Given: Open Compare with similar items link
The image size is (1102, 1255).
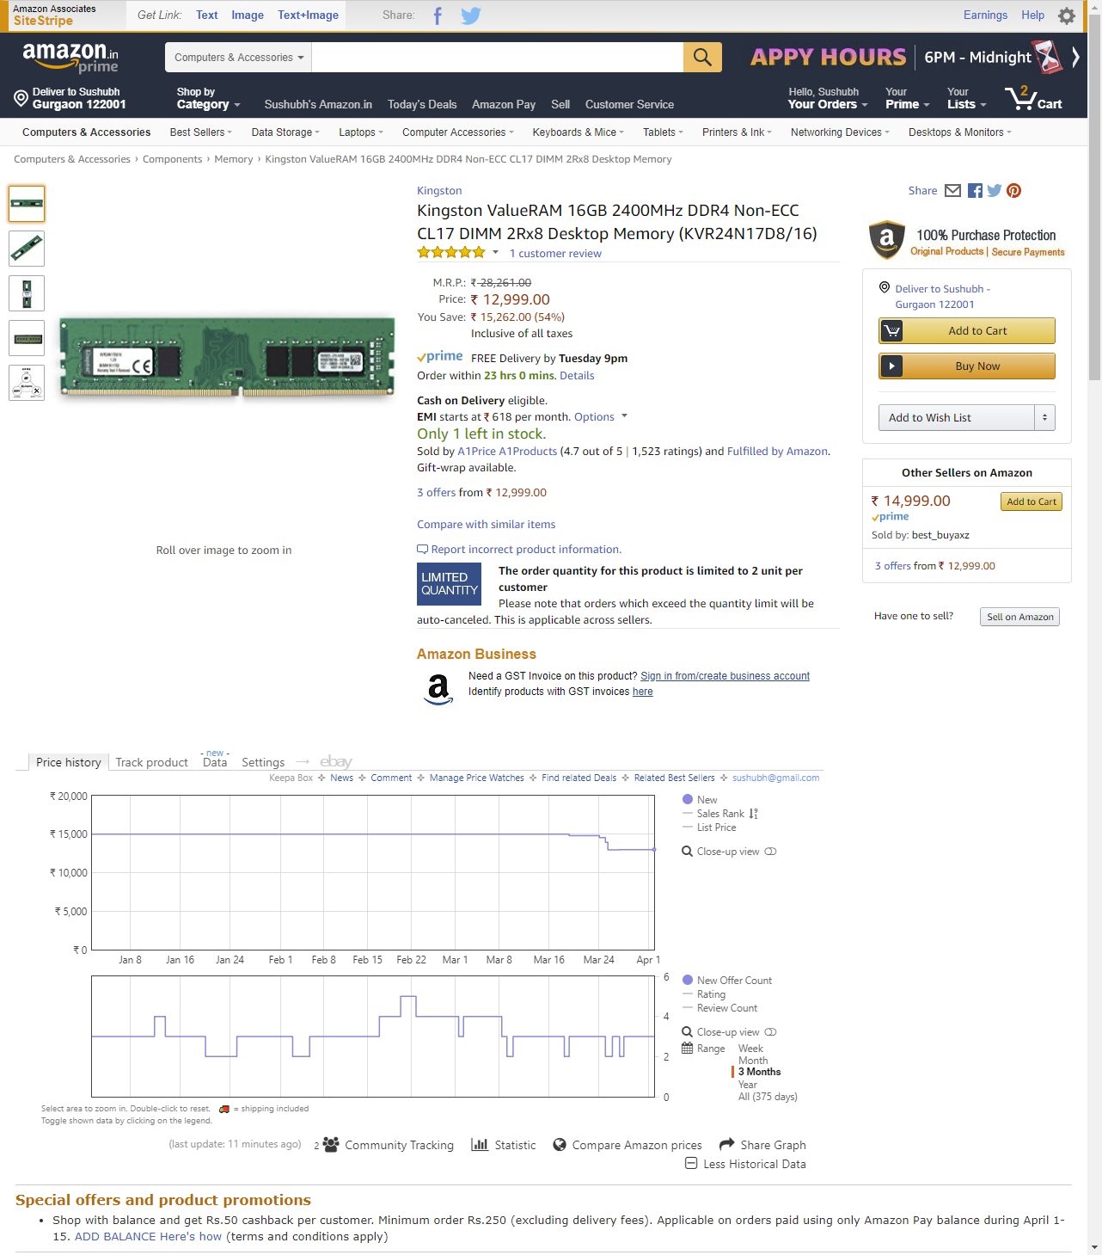Looking at the screenshot, I should [487, 525].
